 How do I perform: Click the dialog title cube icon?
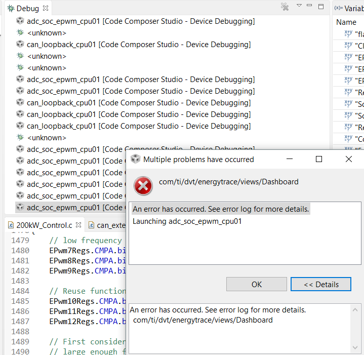(x=135, y=159)
